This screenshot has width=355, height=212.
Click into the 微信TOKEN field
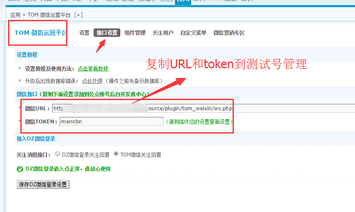click(111, 121)
